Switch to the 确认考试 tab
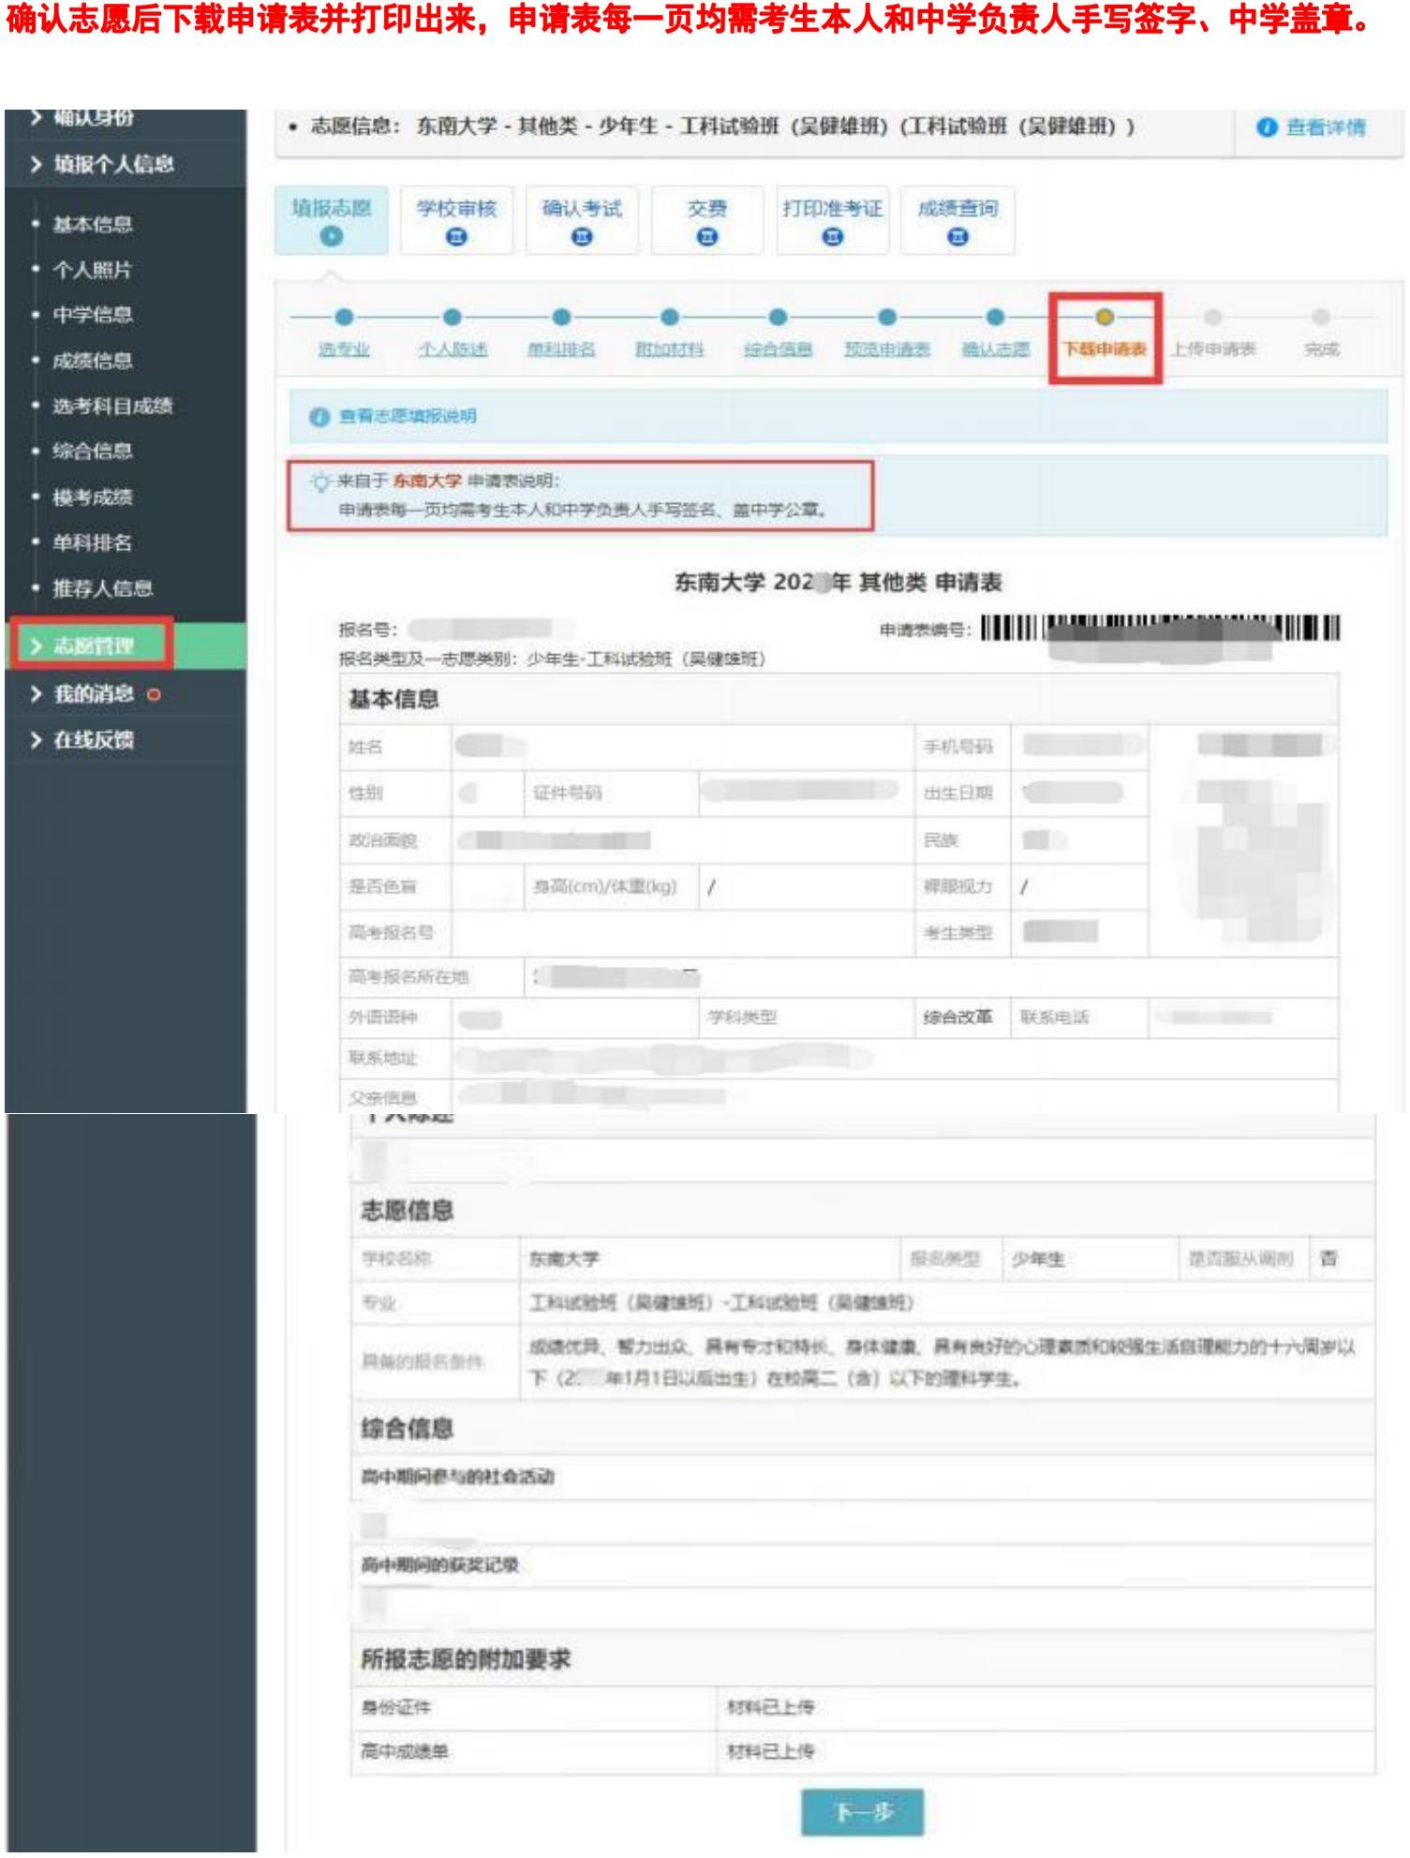The image size is (1410, 1858). click(582, 221)
